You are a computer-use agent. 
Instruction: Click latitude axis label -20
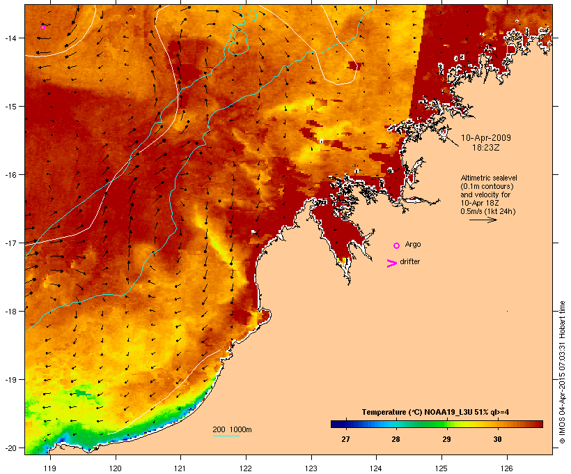click(x=10, y=448)
